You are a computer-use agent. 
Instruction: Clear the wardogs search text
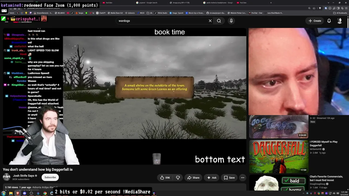(210, 21)
